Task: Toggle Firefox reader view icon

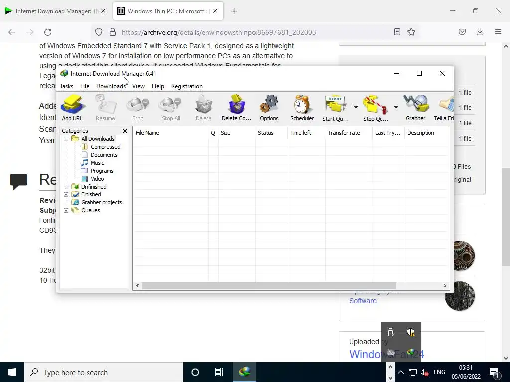Action: [x=397, y=32]
